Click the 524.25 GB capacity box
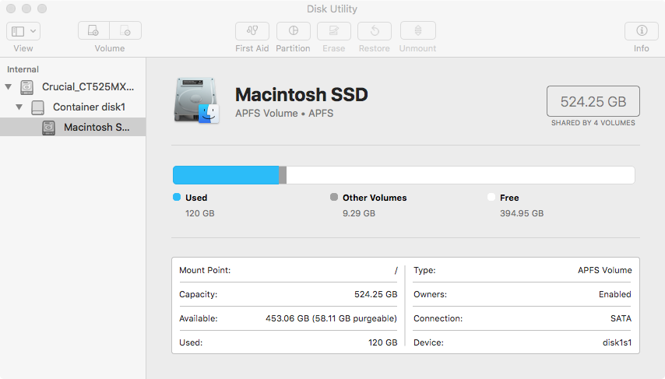 pyautogui.click(x=593, y=101)
